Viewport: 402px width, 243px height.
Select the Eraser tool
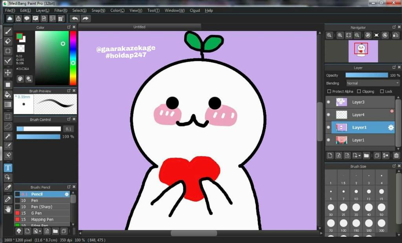tap(8, 41)
